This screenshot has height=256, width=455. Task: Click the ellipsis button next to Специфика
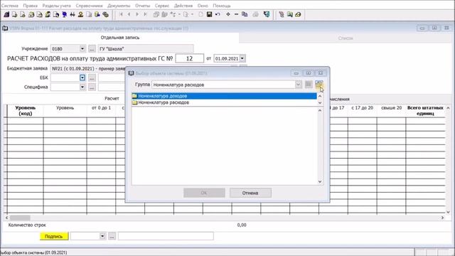point(92,87)
